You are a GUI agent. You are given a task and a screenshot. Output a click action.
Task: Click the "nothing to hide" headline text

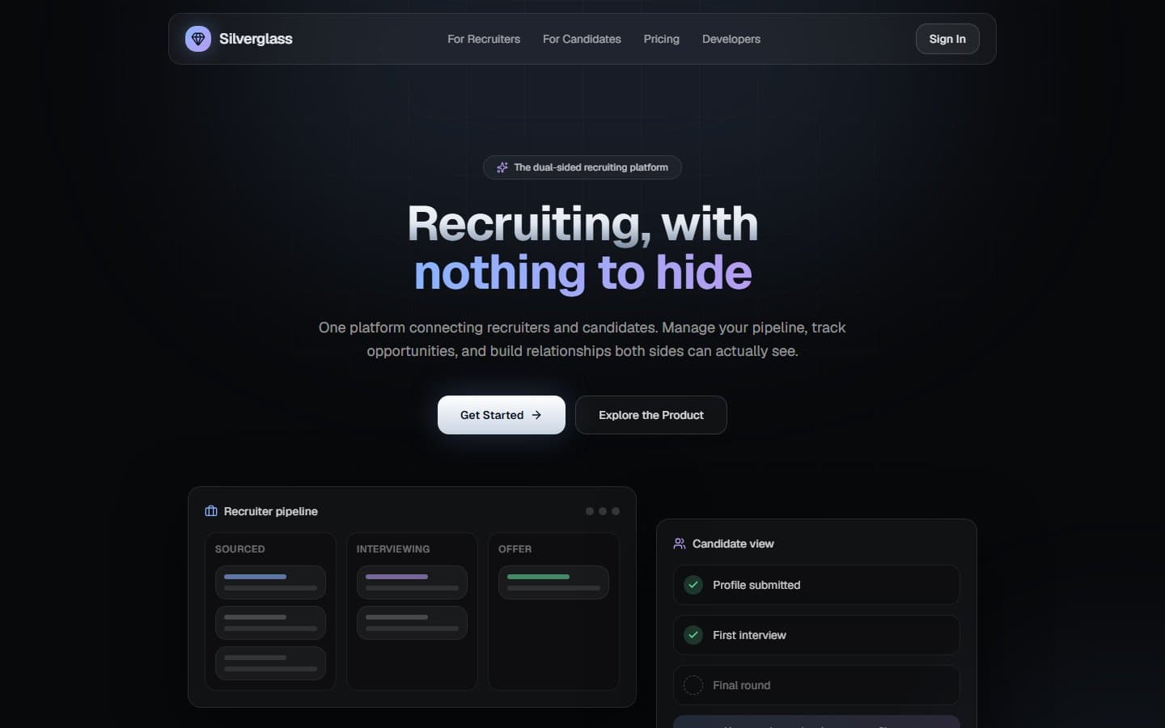tap(582, 273)
